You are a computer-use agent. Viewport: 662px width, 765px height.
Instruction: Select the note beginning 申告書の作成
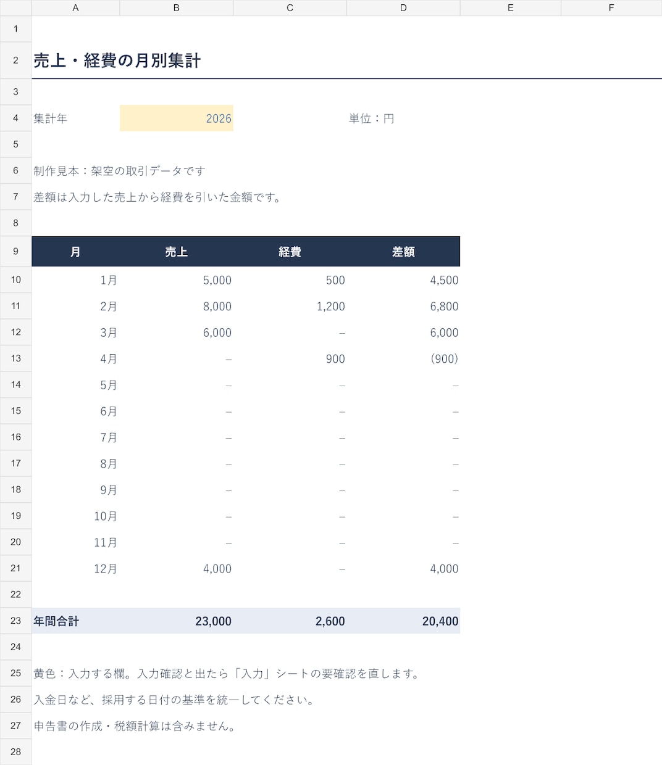tap(135, 726)
